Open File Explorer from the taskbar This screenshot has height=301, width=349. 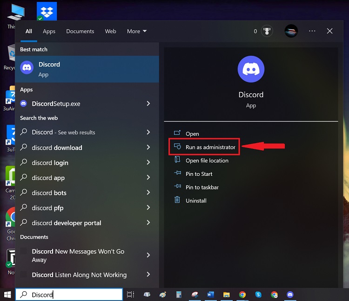click(x=226, y=294)
